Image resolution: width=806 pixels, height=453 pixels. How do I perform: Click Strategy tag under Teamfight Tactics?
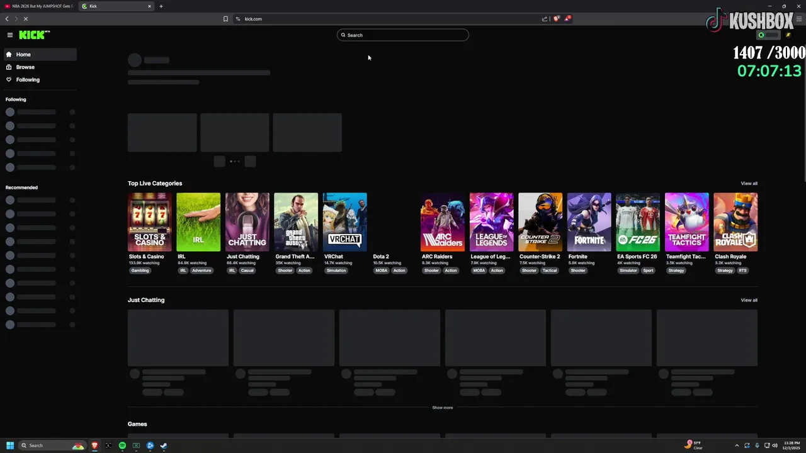pos(676,271)
